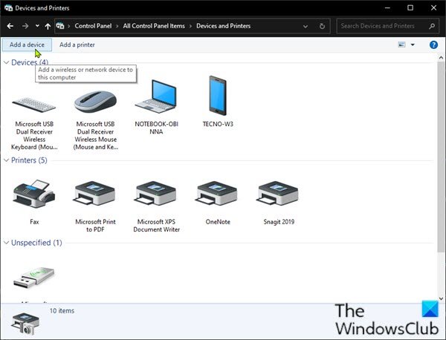Select the wireless mouse device icon
This screenshot has height=340, width=446.
pyautogui.click(x=95, y=102)
